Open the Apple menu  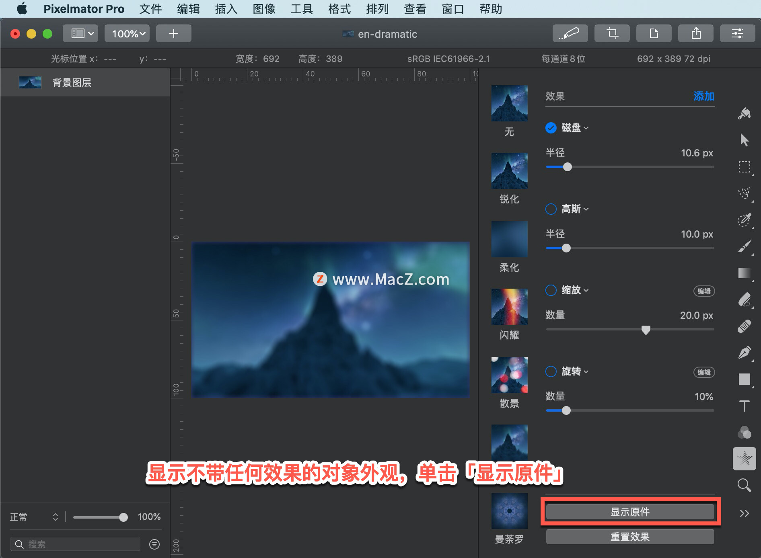[22, 8]
